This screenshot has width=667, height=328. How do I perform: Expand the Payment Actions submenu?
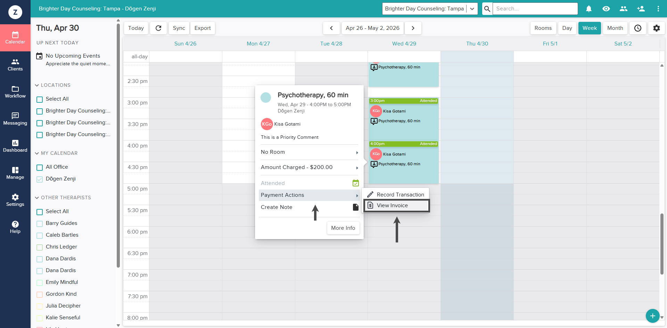click(309, 195)
